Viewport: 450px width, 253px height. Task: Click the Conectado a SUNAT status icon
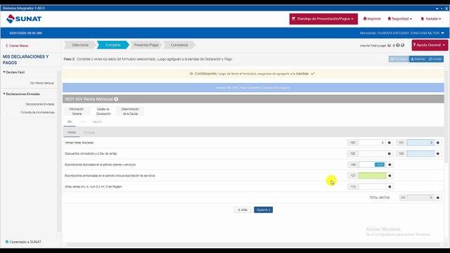(x=7, y=242)
